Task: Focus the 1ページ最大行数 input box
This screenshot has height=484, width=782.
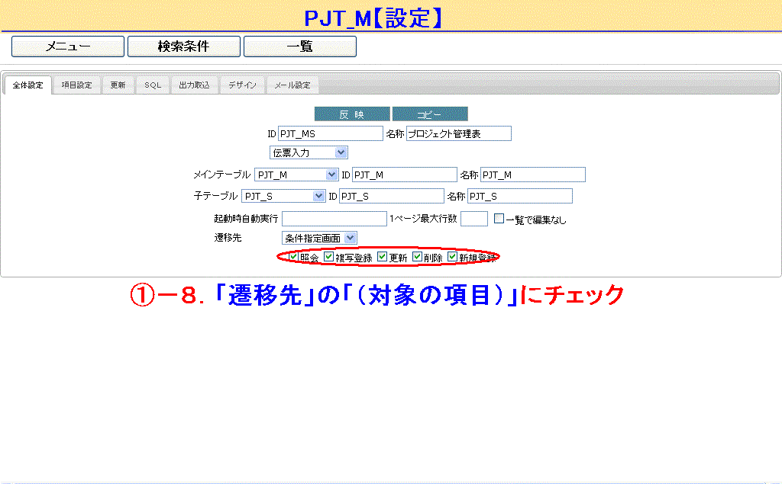Action: click(473, 219)
